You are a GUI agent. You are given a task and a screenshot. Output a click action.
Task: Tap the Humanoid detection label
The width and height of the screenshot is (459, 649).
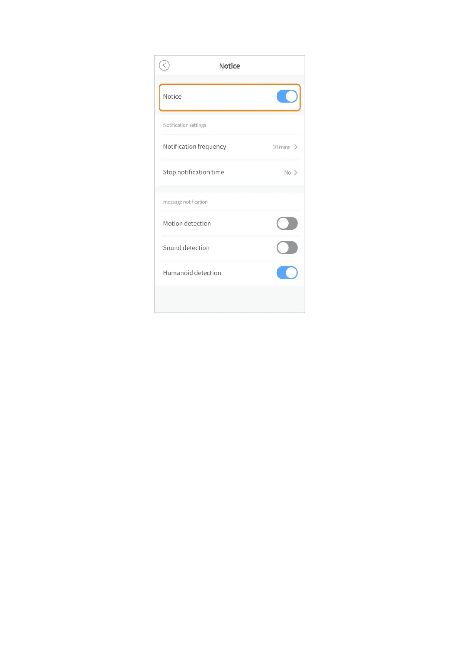pos(192,273)
